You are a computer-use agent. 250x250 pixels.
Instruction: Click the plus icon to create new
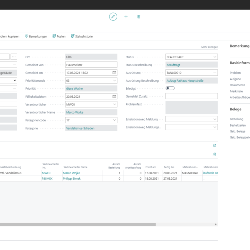click(126, 17)
